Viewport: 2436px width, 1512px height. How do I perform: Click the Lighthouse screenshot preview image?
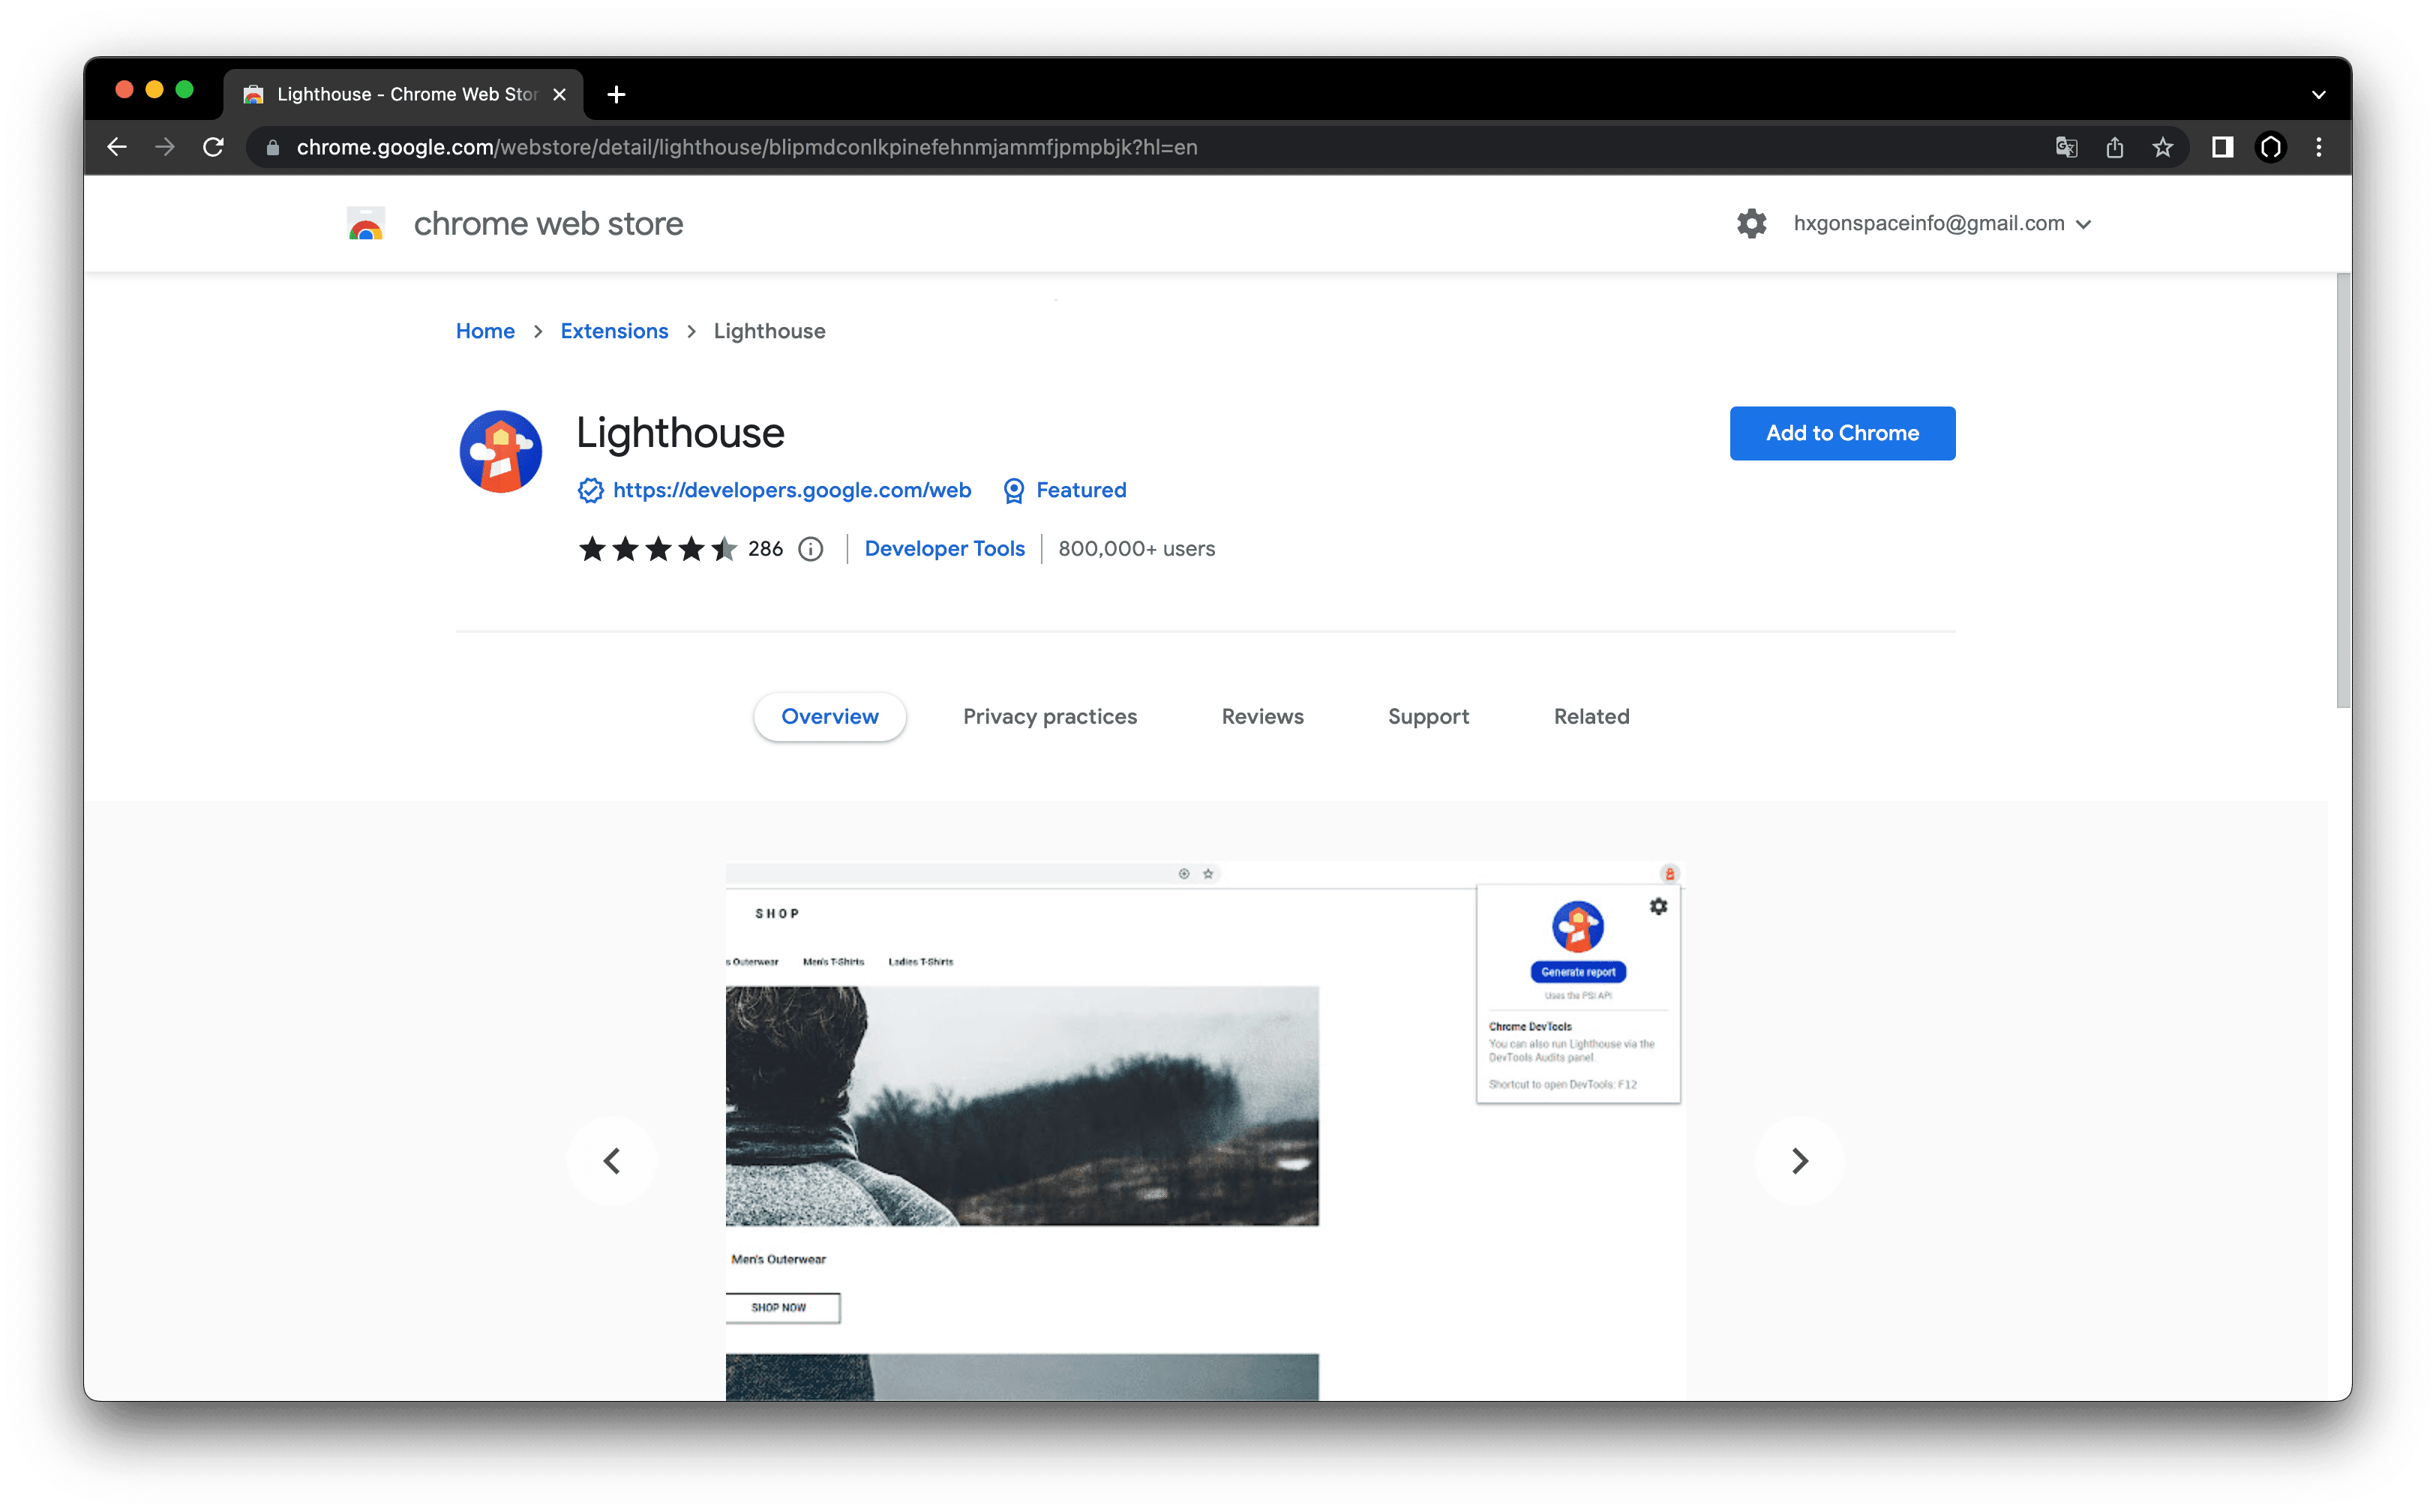(1205, 1130)
